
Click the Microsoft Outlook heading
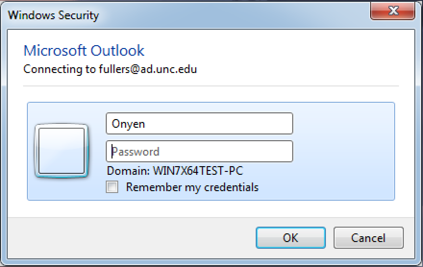84,50
